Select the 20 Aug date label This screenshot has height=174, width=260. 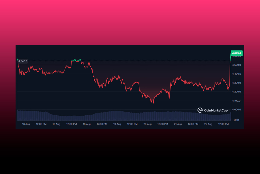[147, 124]
